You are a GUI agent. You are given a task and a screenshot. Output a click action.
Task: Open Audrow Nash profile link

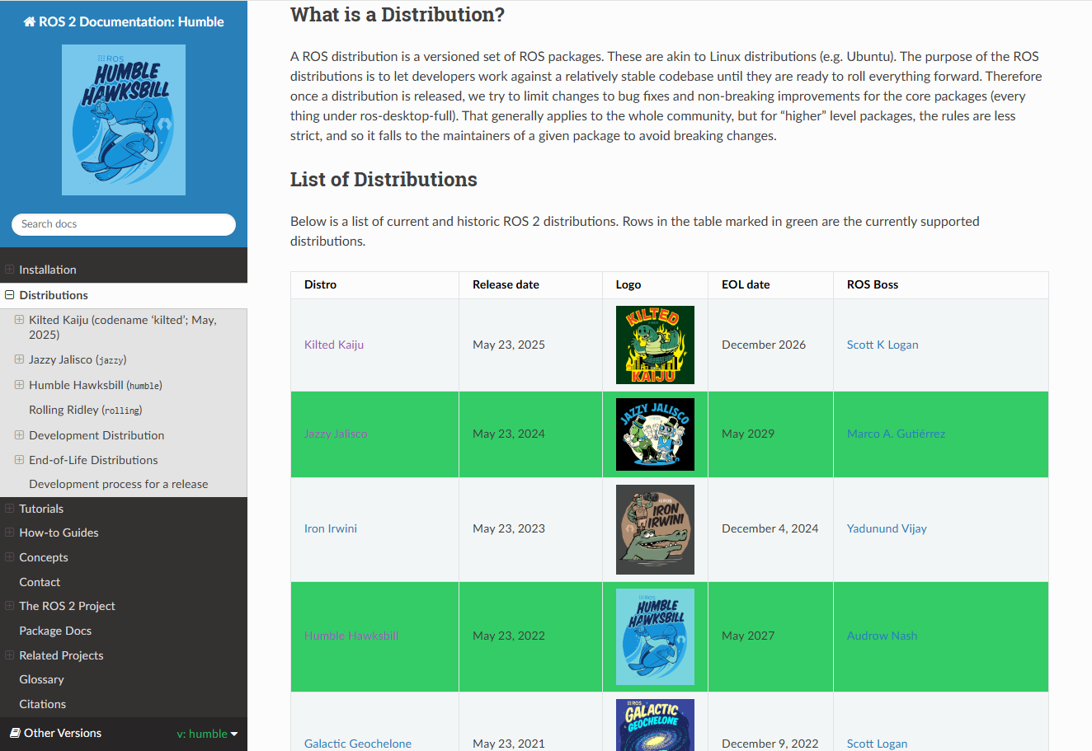(882, 636)
